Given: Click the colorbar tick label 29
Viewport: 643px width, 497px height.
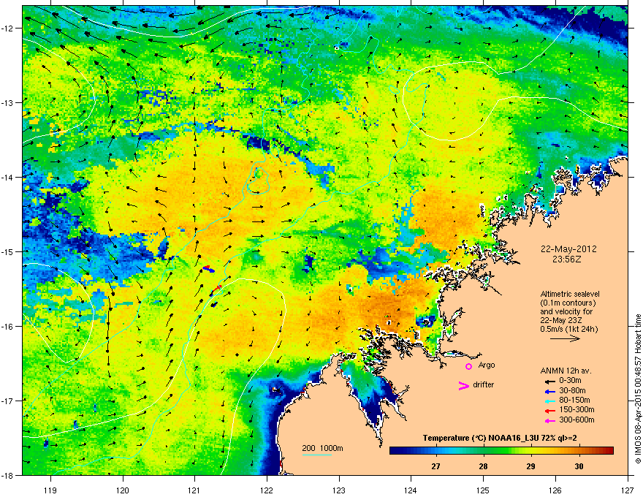Looking at the screenshot, I should click(x=531, y=466).
